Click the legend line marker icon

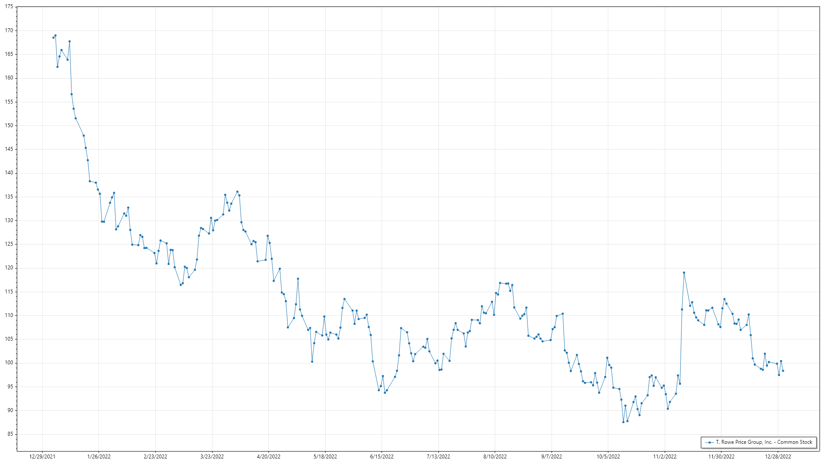click(x=709, y=442)
